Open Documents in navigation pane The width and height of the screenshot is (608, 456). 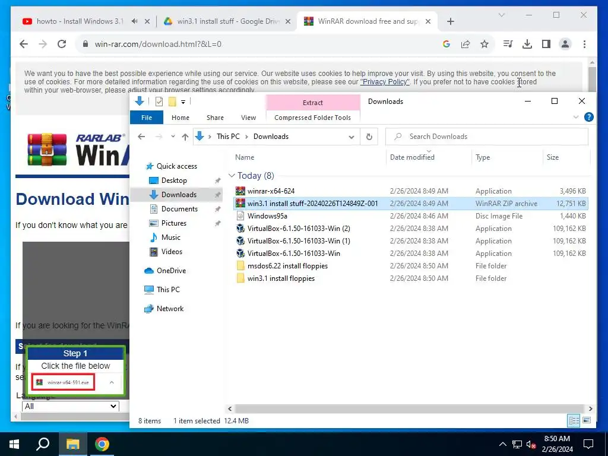(179, 208)
